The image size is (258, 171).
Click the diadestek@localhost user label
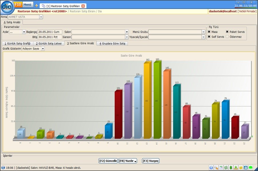223,11
